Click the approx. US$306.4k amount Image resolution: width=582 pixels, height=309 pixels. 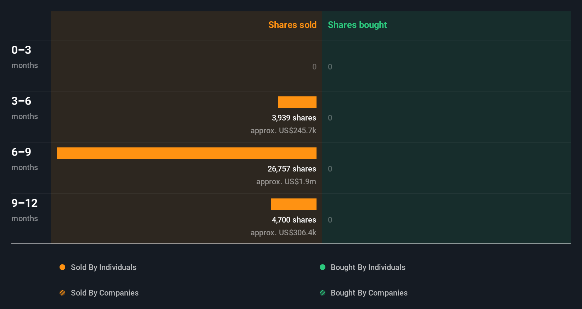[283, 232]
